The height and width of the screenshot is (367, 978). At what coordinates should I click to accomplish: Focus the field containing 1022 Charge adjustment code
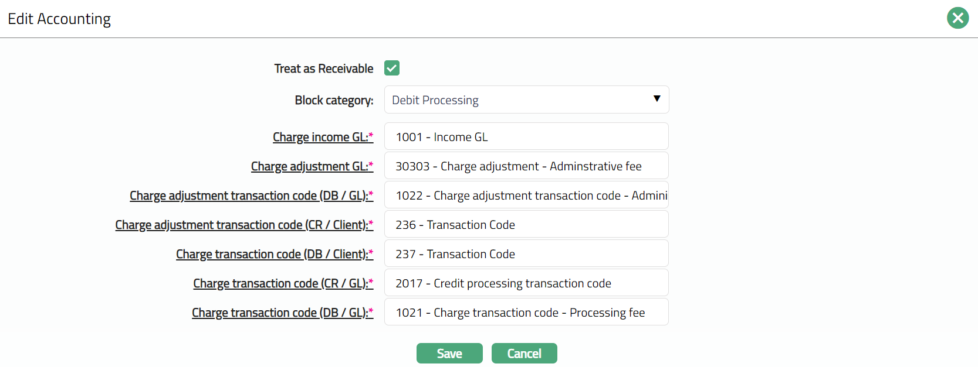tap(526, 195)
